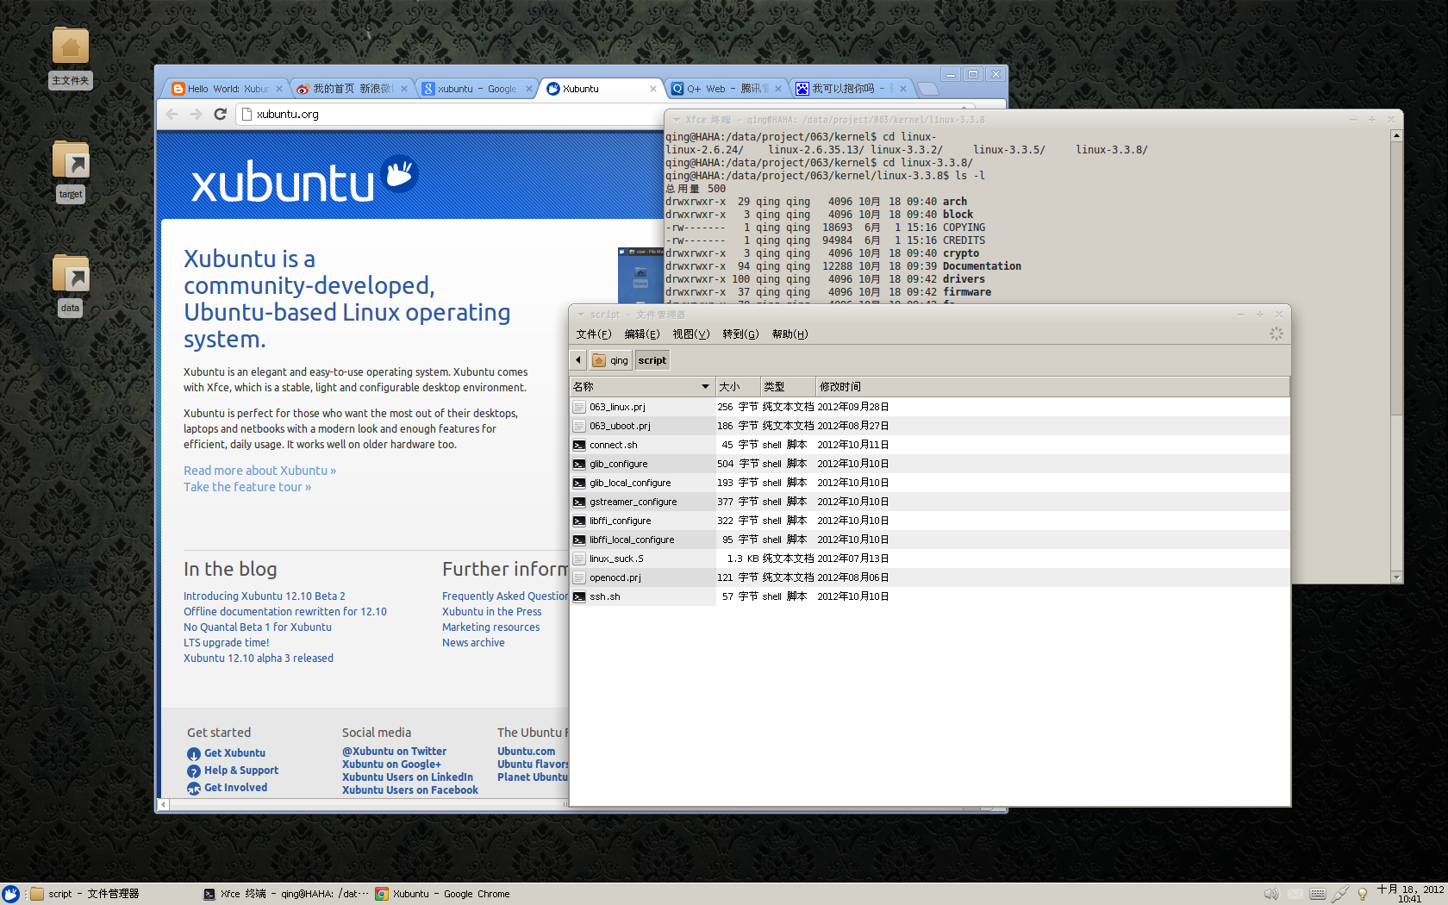Open the News archive link
This screenshot has height=905, width=1448.
tap(473, 643)
